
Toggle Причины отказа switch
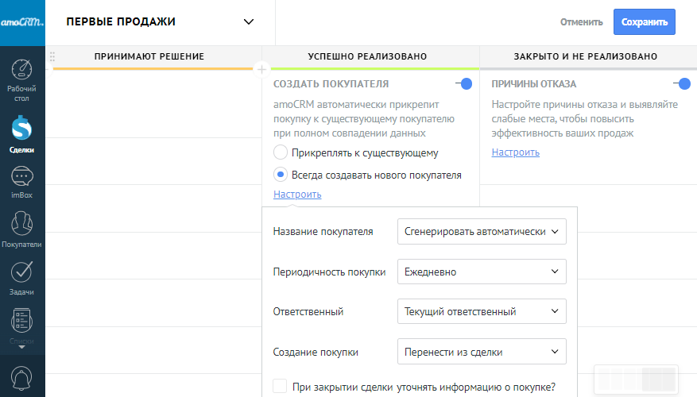pyautogui.click(x=681, y=83)
